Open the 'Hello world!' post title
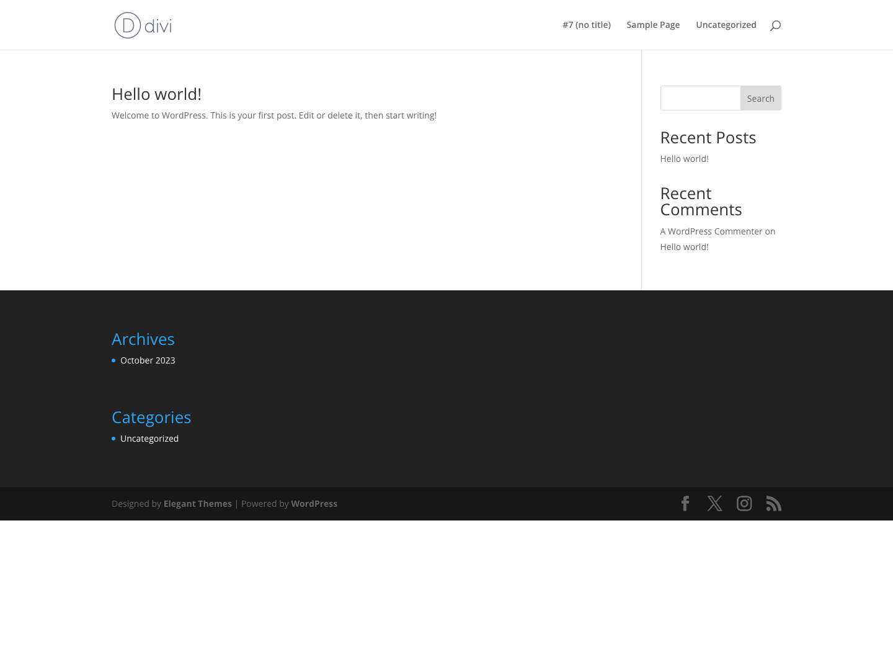The image size is (893, 670). click(x=156, y=94)
